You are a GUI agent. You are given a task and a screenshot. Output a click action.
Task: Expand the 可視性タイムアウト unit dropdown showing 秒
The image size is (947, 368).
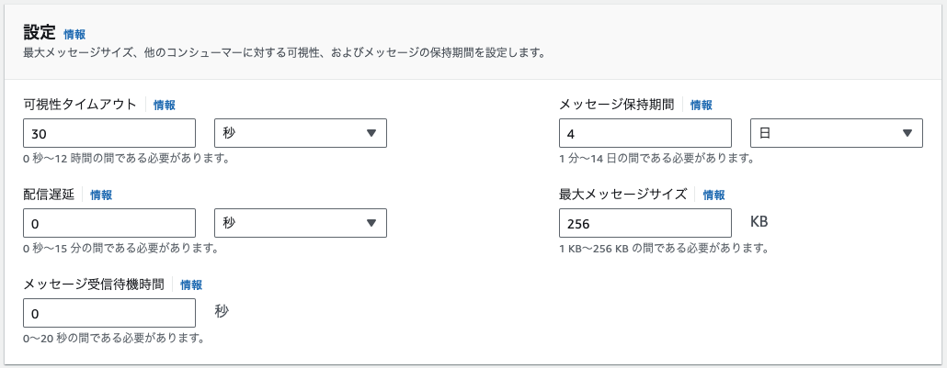coord(301,133)
